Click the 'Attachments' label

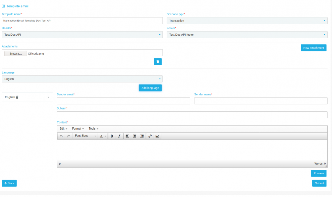coord(10,46)
